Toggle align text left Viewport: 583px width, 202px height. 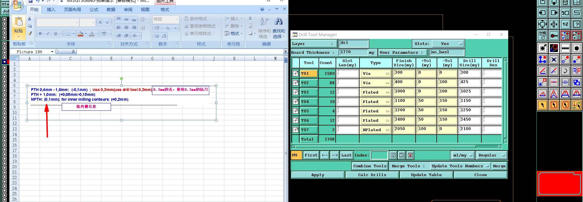(119, 28)
